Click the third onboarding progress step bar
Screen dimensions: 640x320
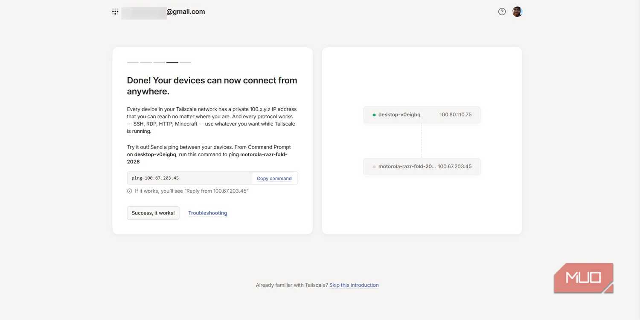point(159,62)
